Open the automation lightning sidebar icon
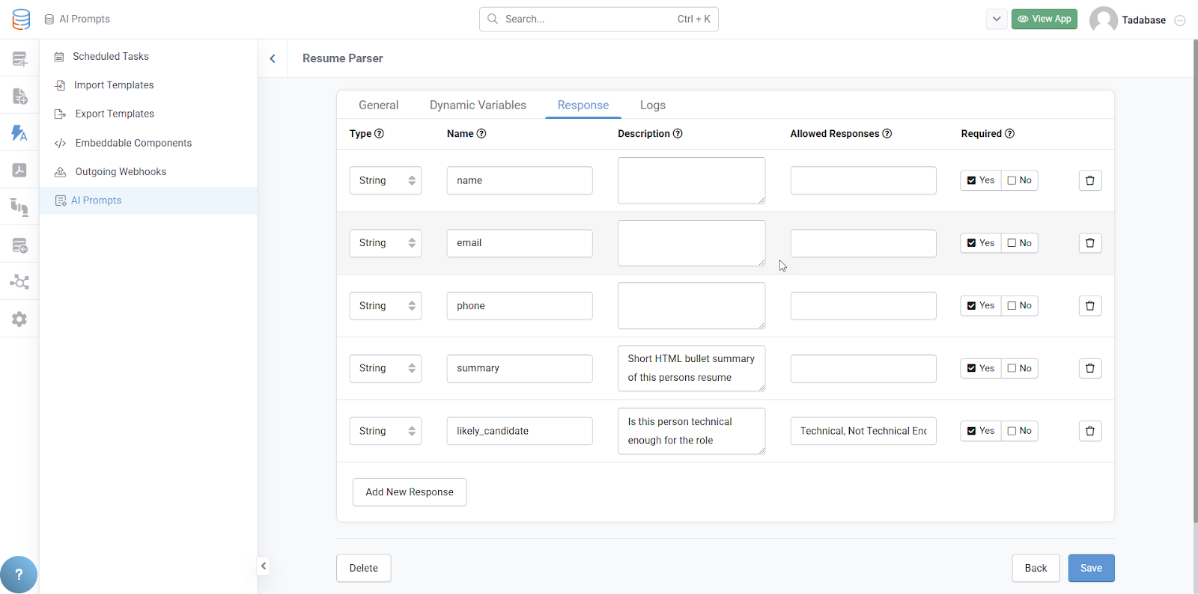 [x=19, y=133]
